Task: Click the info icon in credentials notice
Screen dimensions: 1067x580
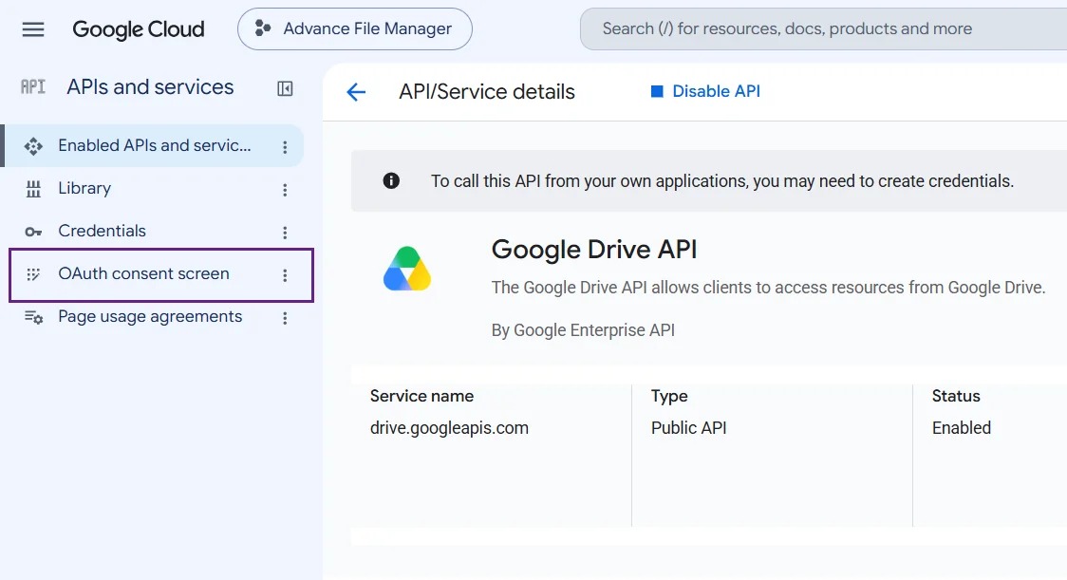Action: [391, 180]
